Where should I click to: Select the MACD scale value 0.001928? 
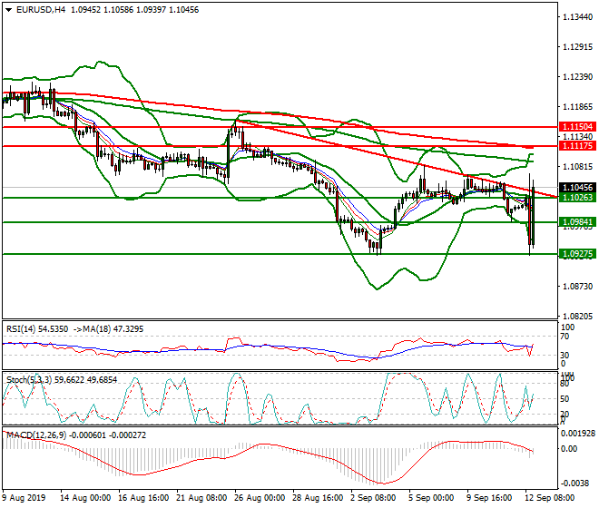click(x=577, y=433)
